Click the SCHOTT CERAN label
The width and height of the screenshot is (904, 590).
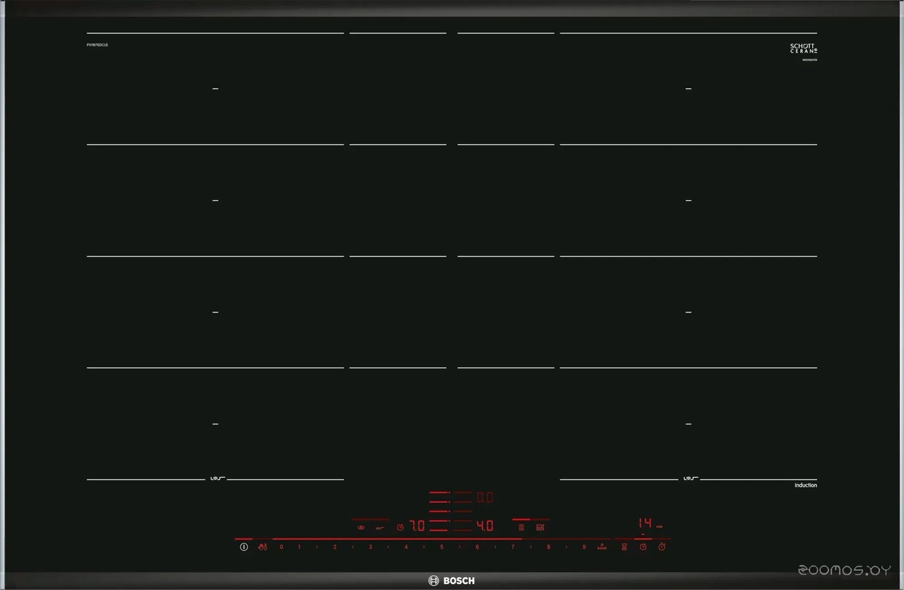(x=804, y=48)
